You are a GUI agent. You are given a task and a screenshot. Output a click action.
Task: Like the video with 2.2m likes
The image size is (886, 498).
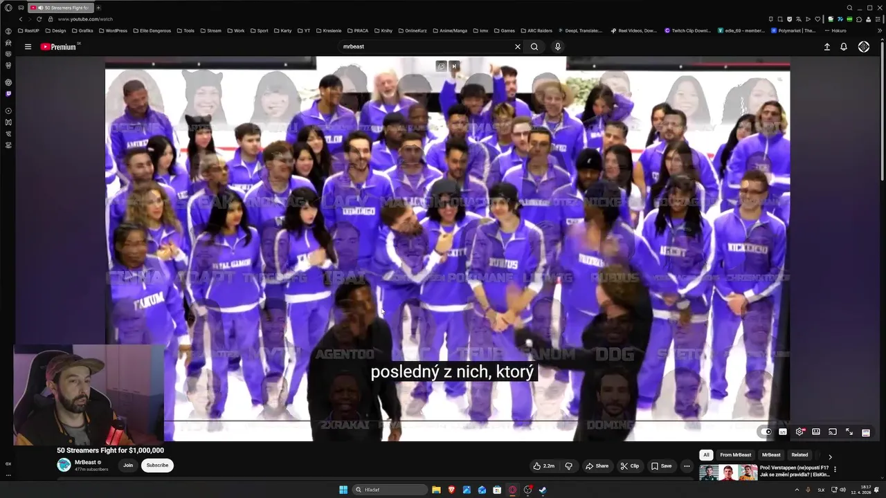click(x=543, y=466)
